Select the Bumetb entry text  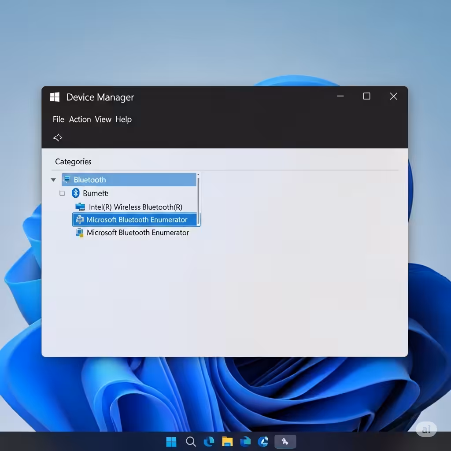[x=96, y=193]
